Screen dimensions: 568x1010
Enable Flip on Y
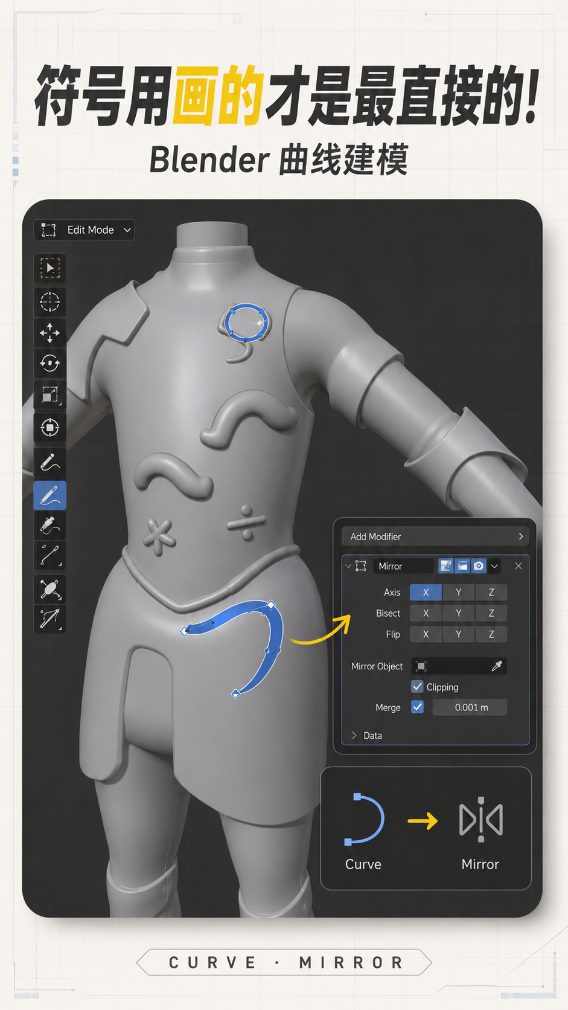tap(458, 634)
